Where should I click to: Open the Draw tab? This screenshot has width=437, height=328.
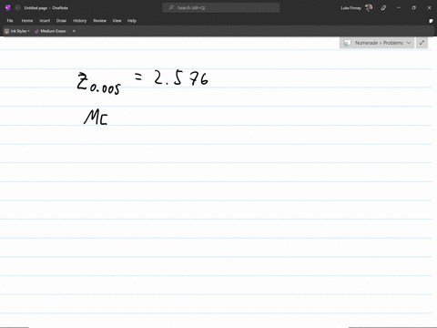pyautogui.click(x=61, y=21)
